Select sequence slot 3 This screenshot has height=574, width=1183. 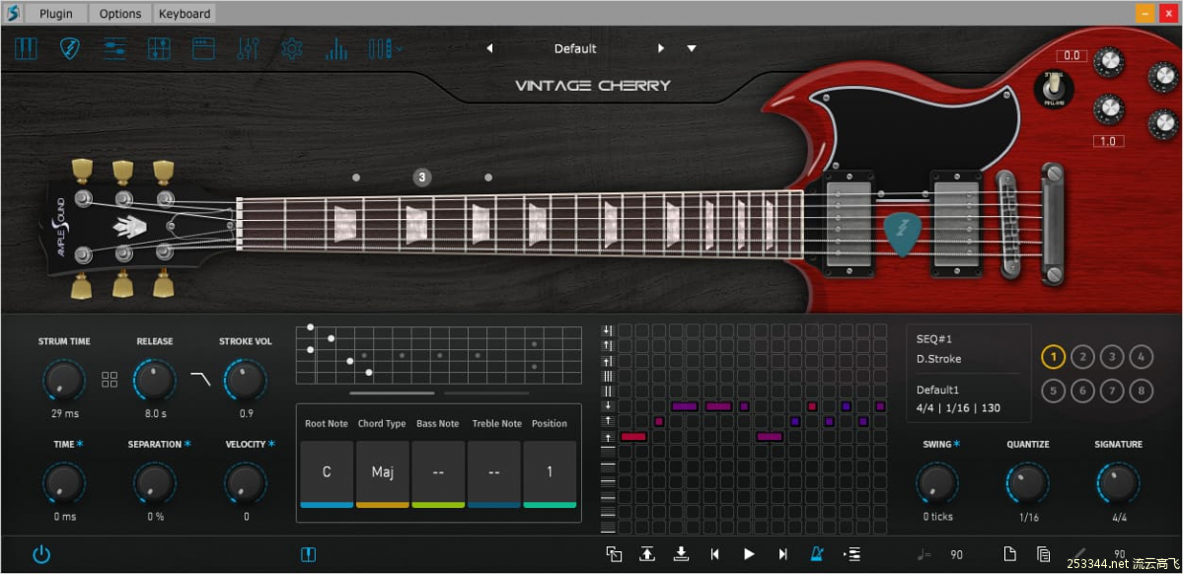pyautogui.click(x=1112, y=357)
